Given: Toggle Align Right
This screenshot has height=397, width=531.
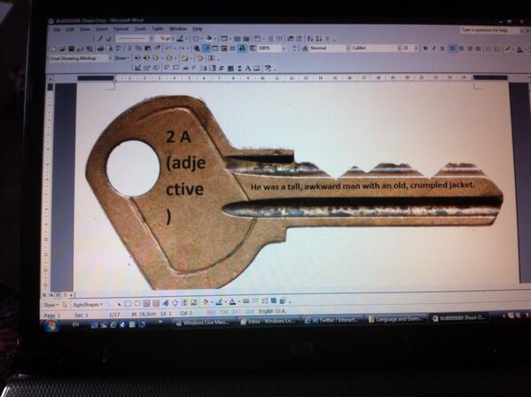Looking at the screenshot, I should [470, 49].
